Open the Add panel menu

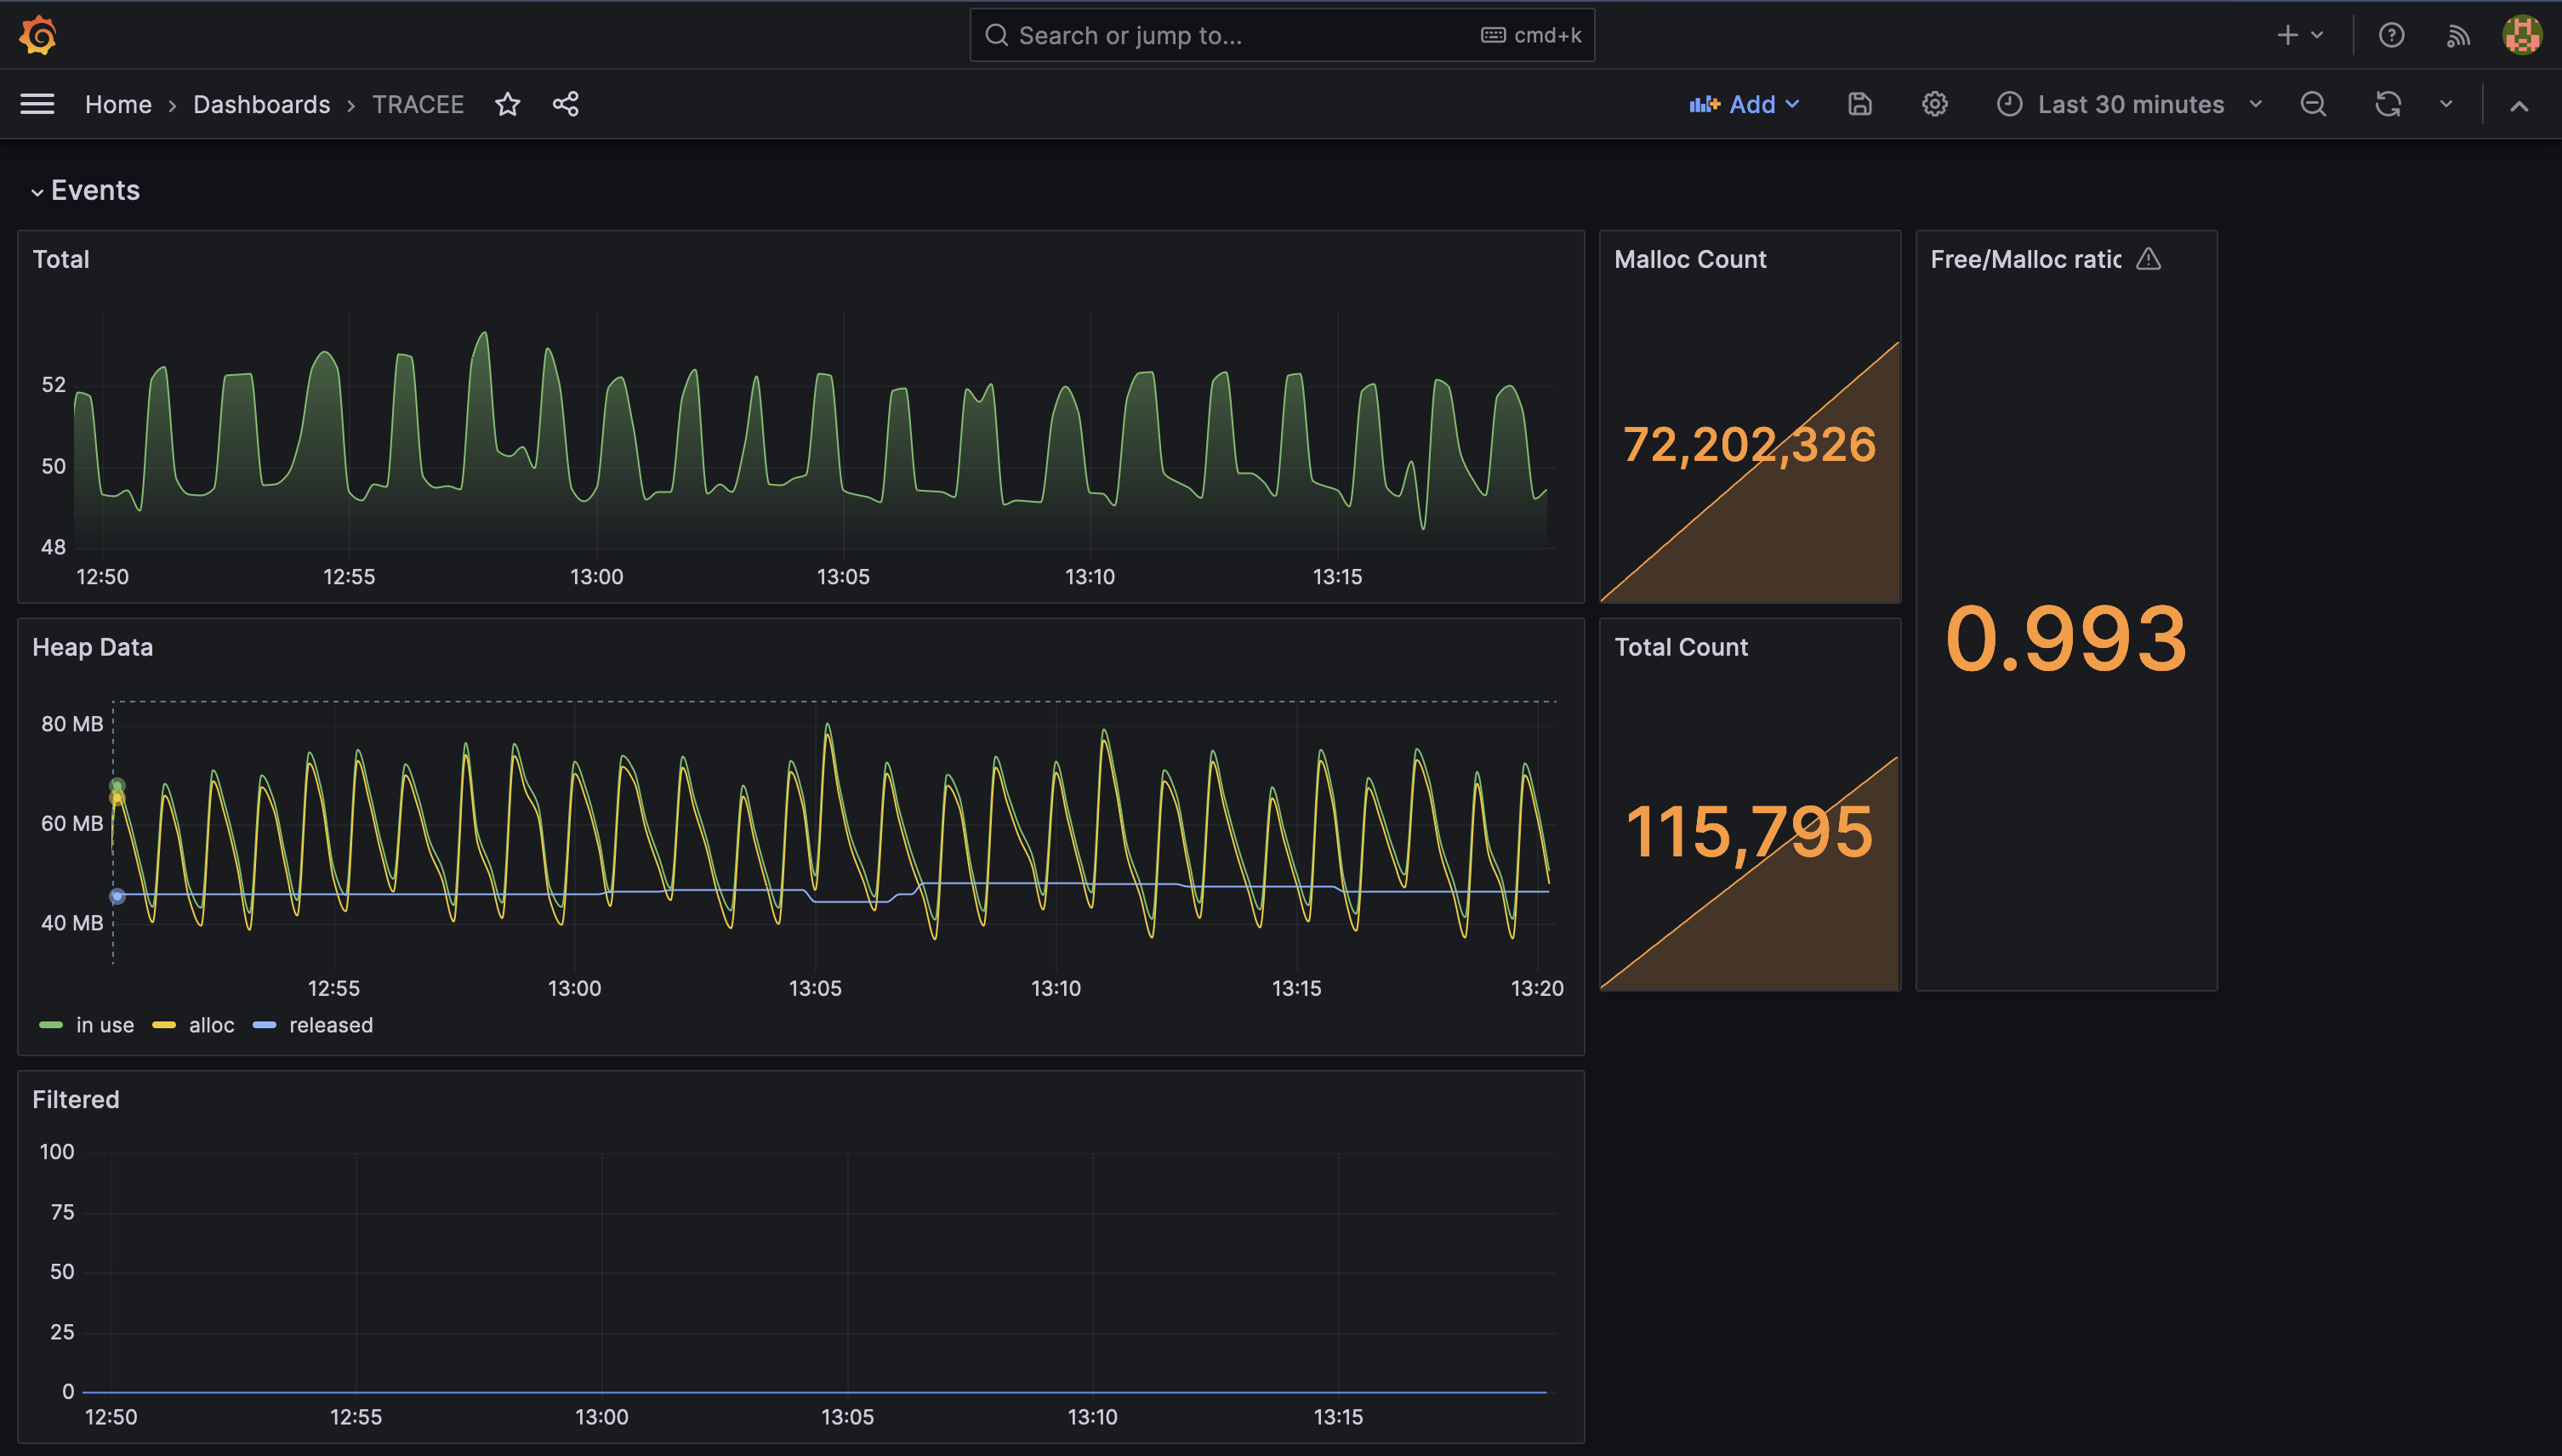[x=1742, y=104]
